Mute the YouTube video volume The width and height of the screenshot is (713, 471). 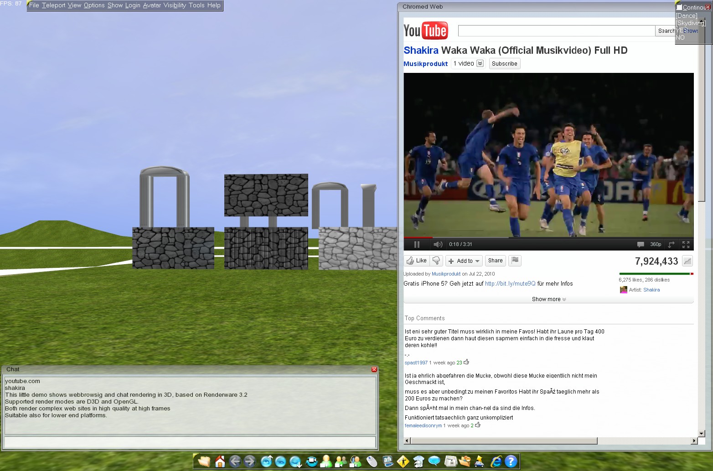(438, 245)
